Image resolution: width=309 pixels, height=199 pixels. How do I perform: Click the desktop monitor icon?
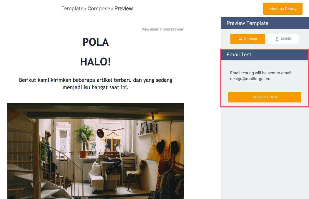pyautogui.click(x=240, y=39)
